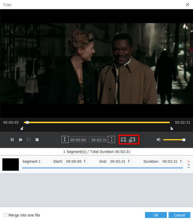Click the Segment 1 End time stepper

(129, 161)
